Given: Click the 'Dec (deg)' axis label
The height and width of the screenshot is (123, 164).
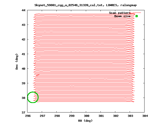Looking at the screenshot, I should click(x=17, y=61).
